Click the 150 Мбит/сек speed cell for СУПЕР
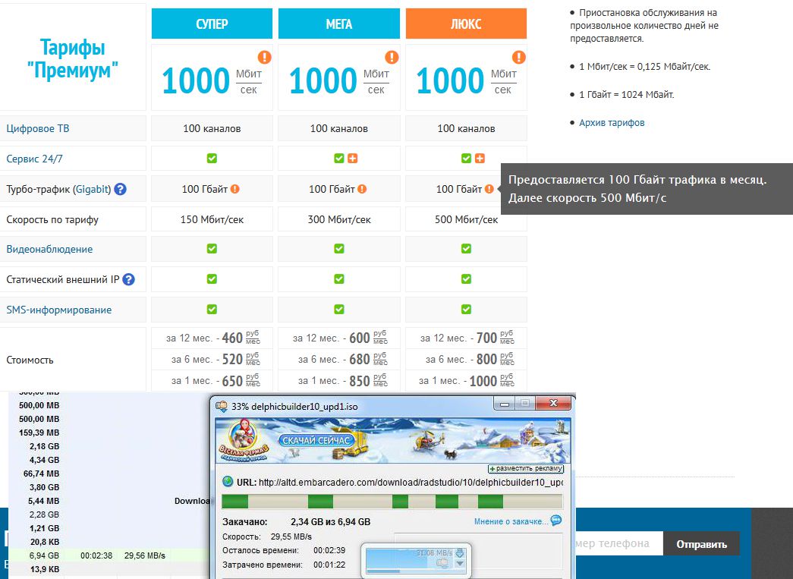Screen dimensions: 793x579 coord(212,219)
